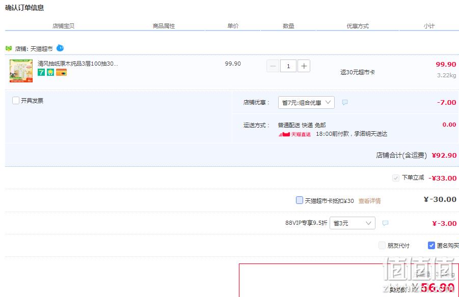This screenshot has width=459, height=297.
Task: Click the green Tmall Supermarket shop icon
Action: click(9, 48)
